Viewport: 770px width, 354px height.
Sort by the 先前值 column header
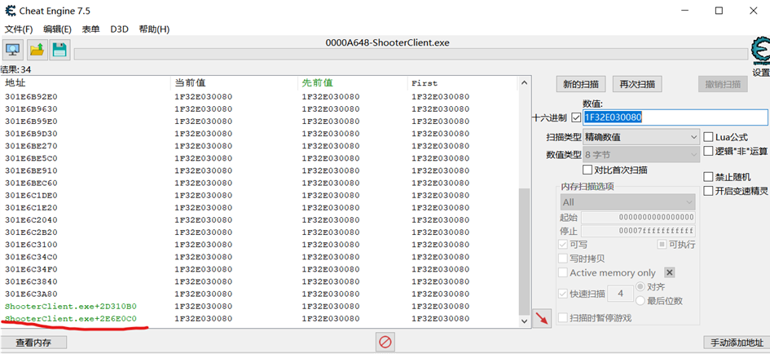(353, 83)
